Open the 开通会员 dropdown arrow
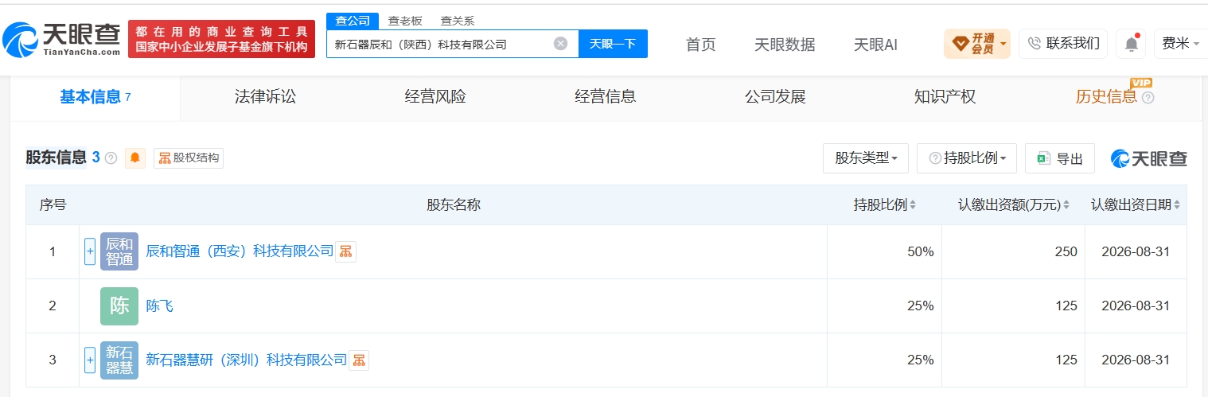Screen dimensions: 1208x397 pos(1003,44)
